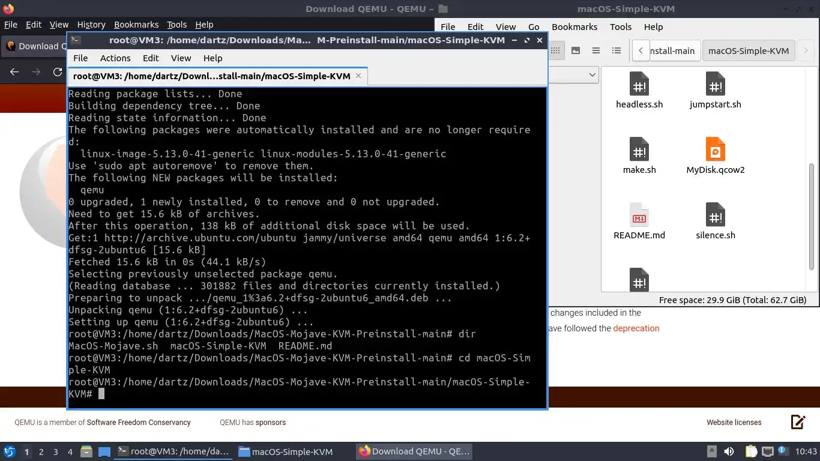Click Firefox back arrow button
This screenshot has height=461, width=820.
pyautogui.click(x=14, y=72)
